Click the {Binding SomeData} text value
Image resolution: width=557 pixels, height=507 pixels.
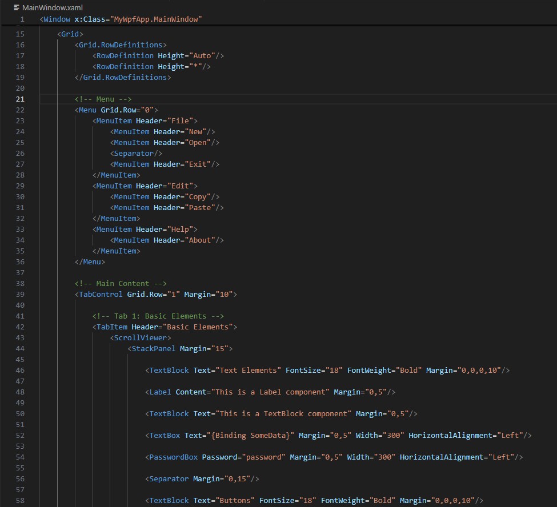click(252, 435)
